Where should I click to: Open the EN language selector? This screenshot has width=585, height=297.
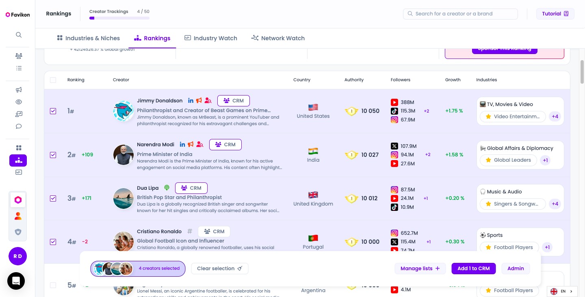coord(562,291)
